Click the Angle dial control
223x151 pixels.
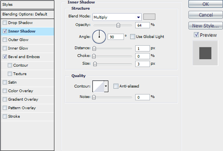click(x=99, y=37)
